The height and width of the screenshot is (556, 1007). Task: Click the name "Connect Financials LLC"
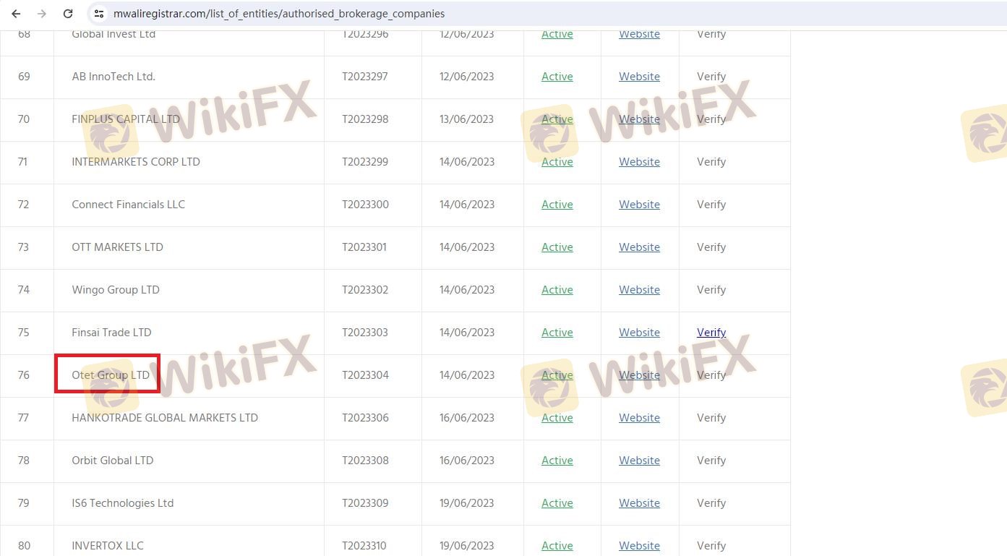pyautogui.click(x=128, y=205)
